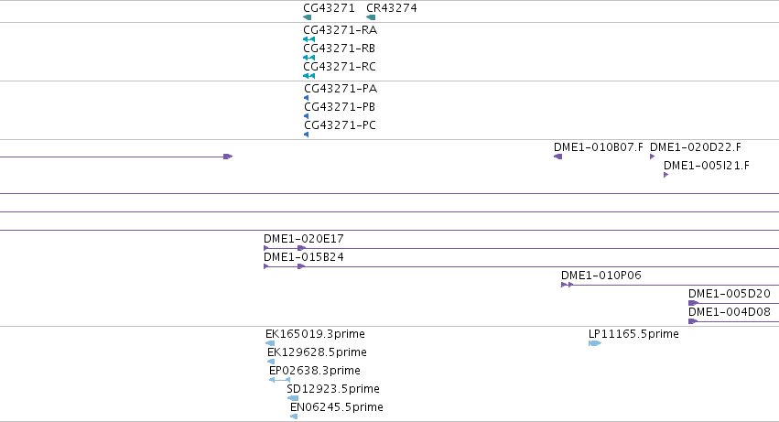
Task: Click the EK165019.3prime light blue glyph
Action: tap(270, 343)
